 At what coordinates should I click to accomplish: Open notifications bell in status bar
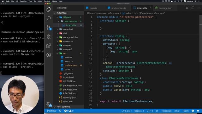pyautogui.click(x=198, y=111)
